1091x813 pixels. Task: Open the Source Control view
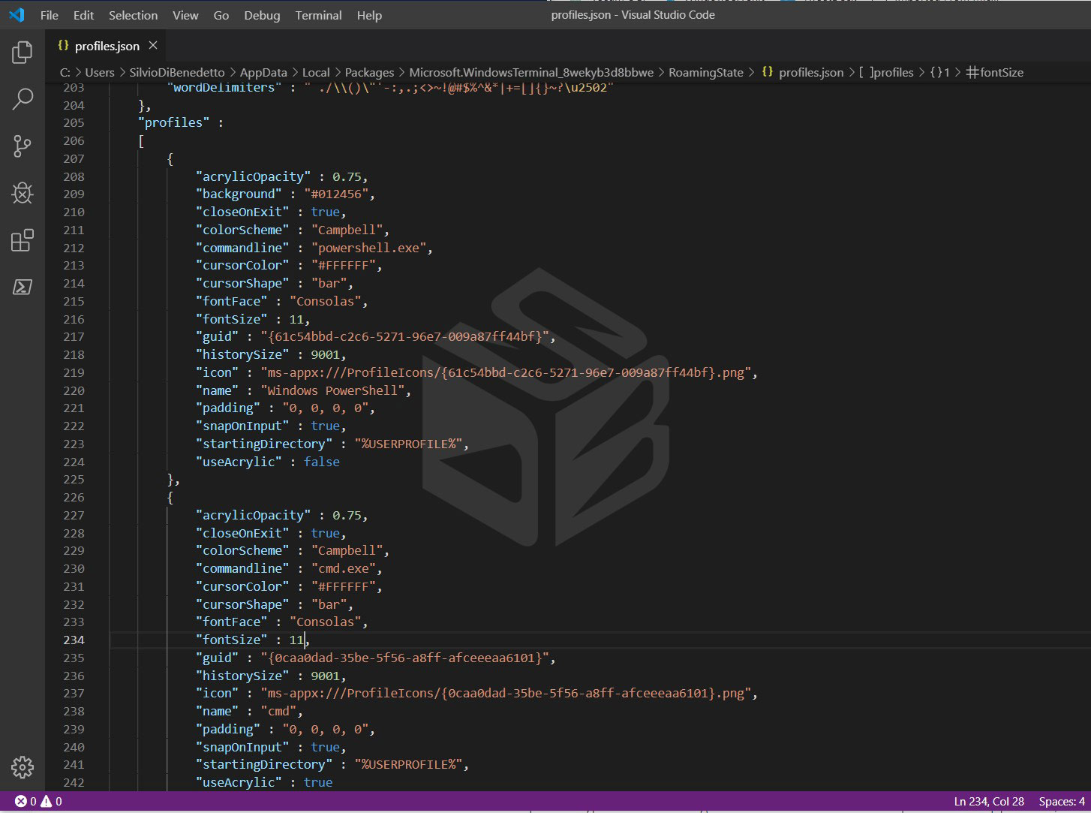click(x=22, y=146)
